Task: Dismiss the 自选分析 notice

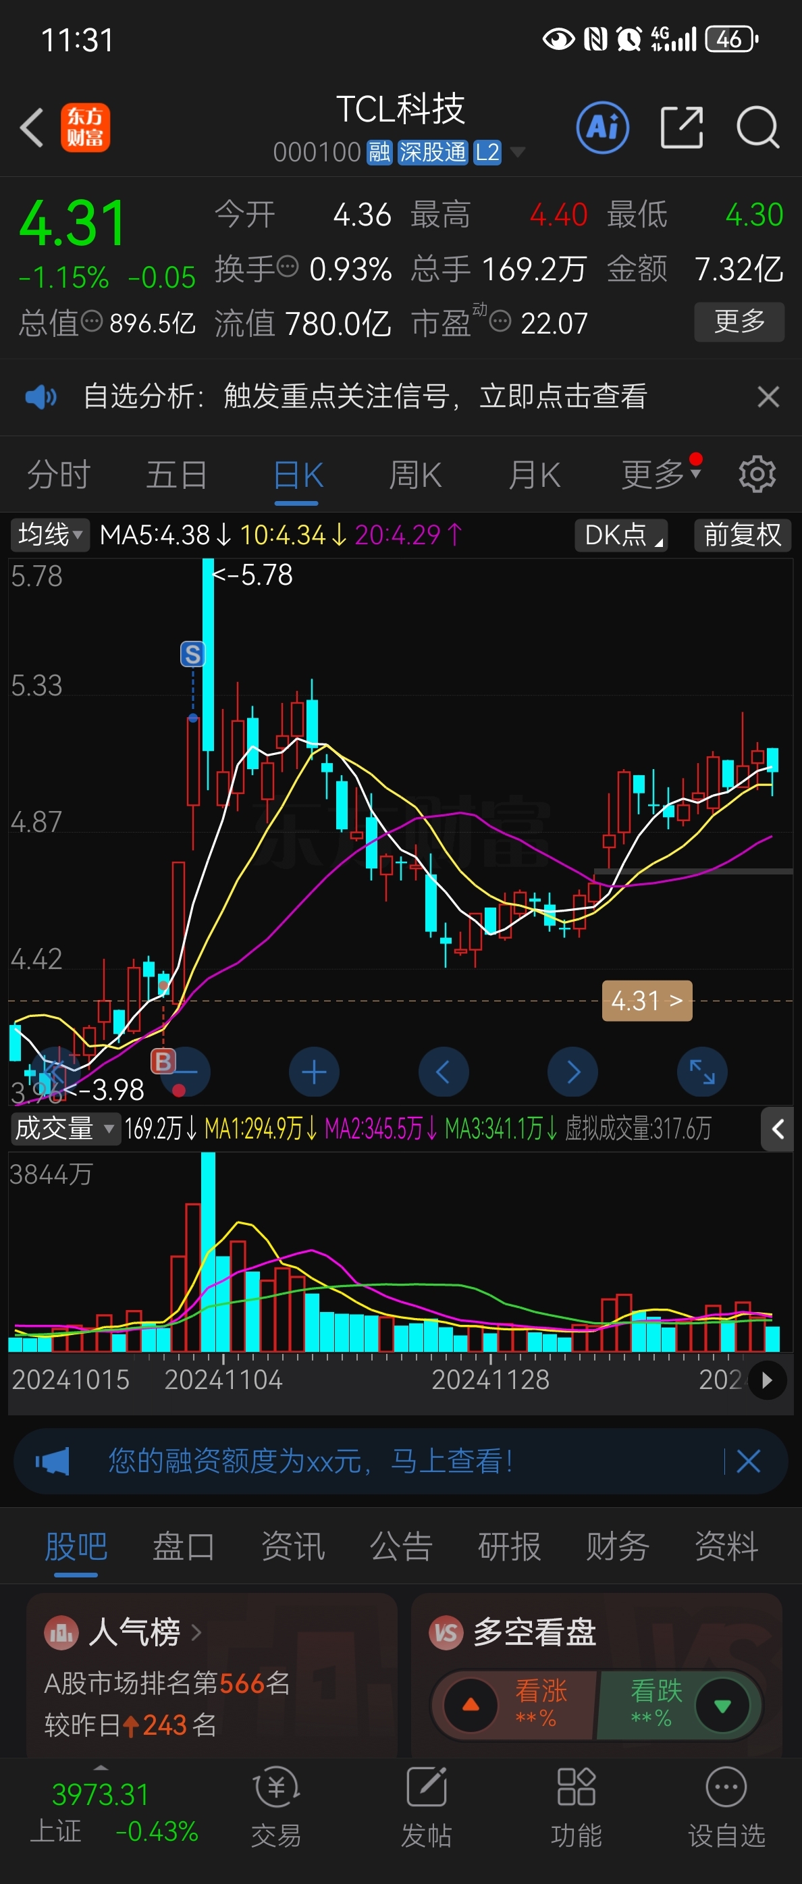Action: tap(768, 397)
